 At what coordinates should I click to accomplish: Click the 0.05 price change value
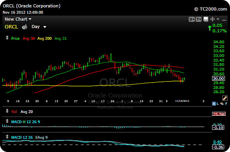(x=217, y=25)
